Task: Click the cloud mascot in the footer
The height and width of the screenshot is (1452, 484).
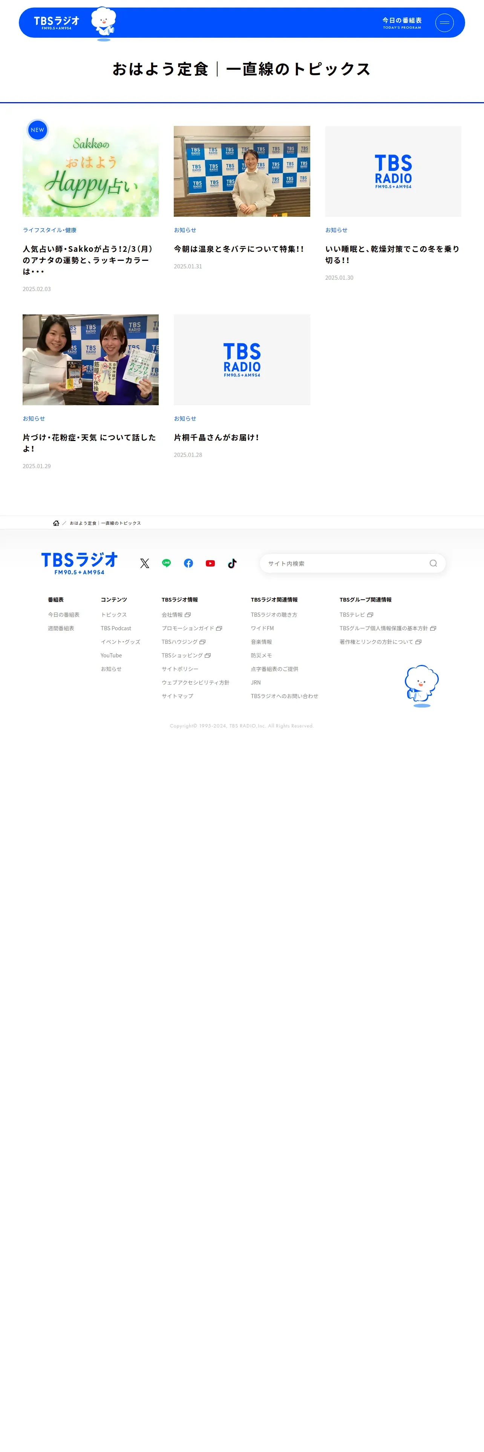Action: [421, 685]
